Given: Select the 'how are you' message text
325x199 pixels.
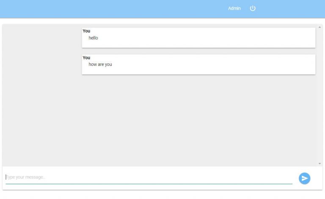Looking at the screenshot, I should [x=100, y=65].
